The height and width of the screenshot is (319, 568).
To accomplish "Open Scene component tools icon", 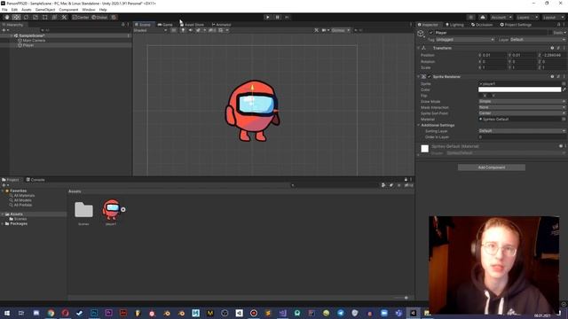I will [x=316, y=30].
